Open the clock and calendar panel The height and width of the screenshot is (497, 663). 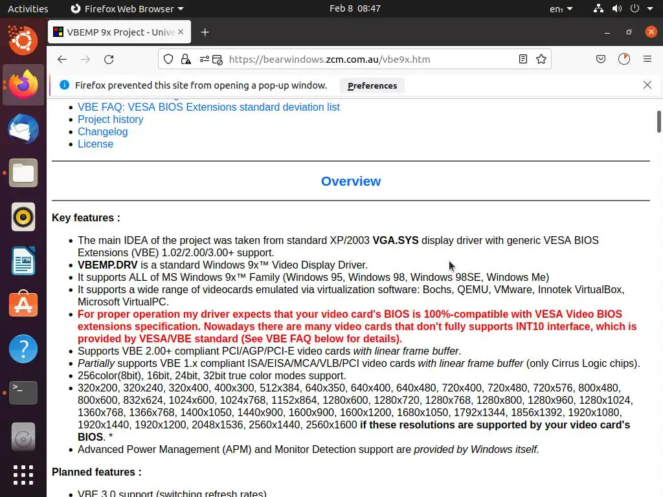point(355,8)
